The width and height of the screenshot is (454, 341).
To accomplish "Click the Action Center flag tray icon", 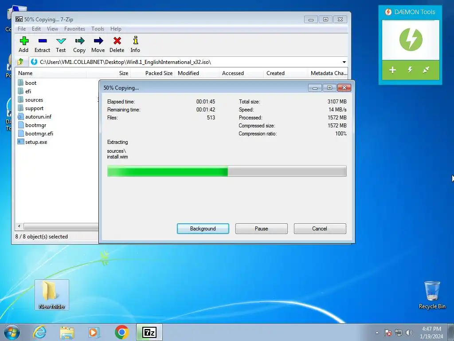I will point(388,333).
